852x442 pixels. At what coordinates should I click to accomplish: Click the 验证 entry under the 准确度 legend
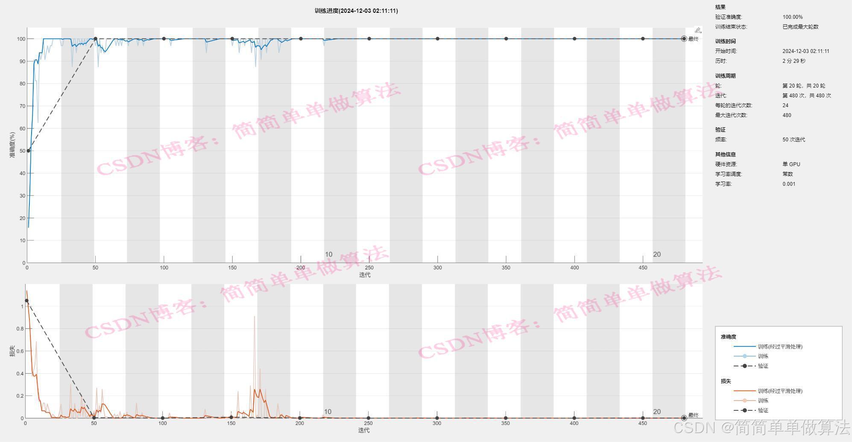coord(763,366)
